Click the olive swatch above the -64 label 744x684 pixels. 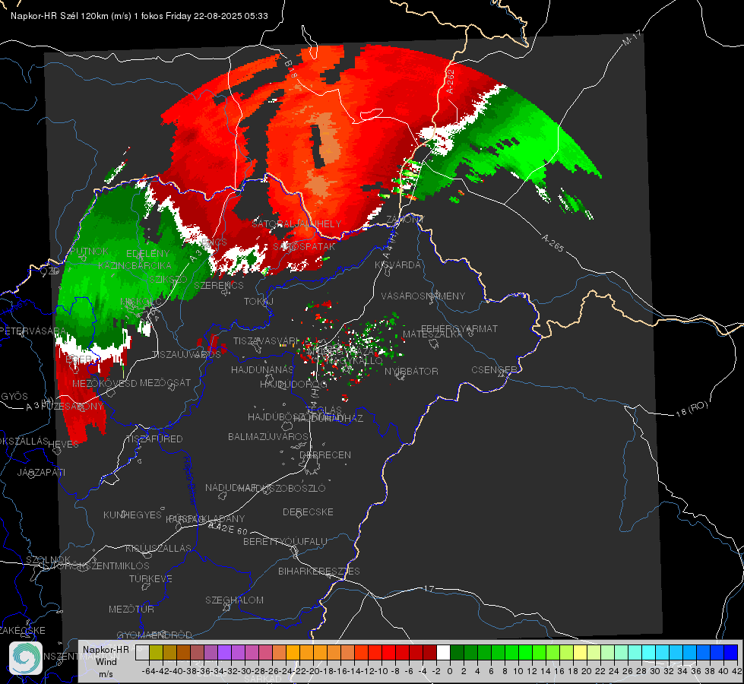point(156,652)
